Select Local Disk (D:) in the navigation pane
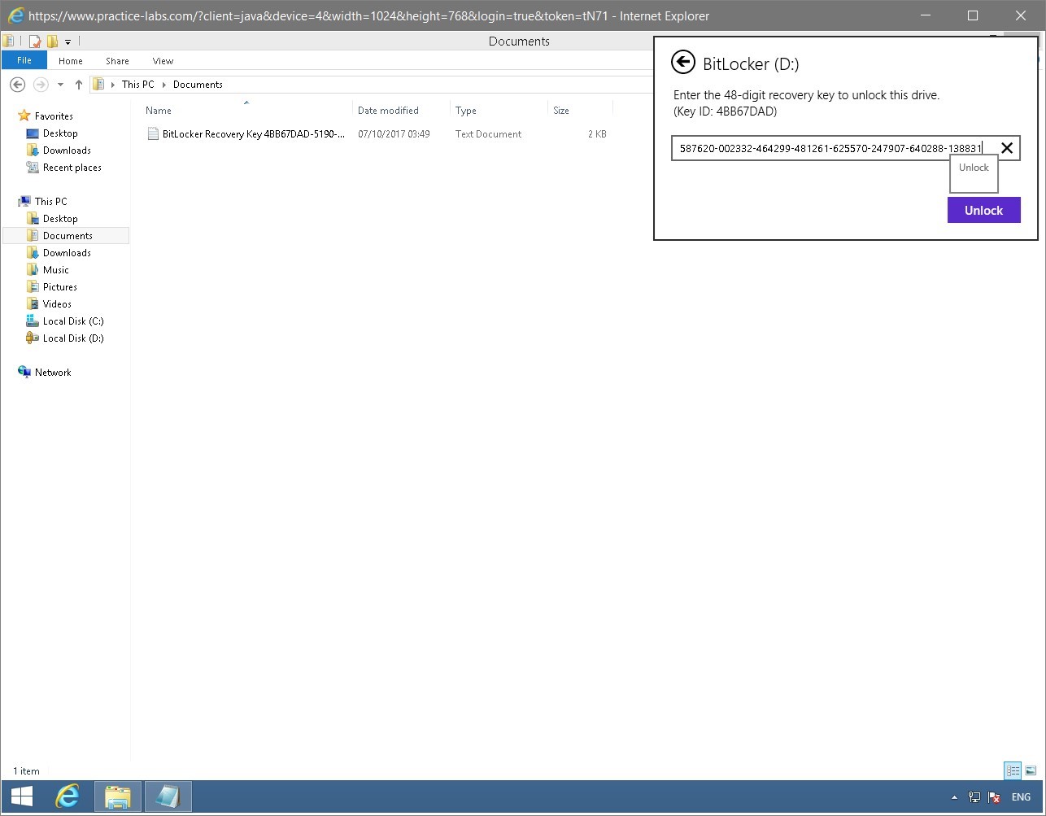1046x816 pixels. [x=73, y=338]
